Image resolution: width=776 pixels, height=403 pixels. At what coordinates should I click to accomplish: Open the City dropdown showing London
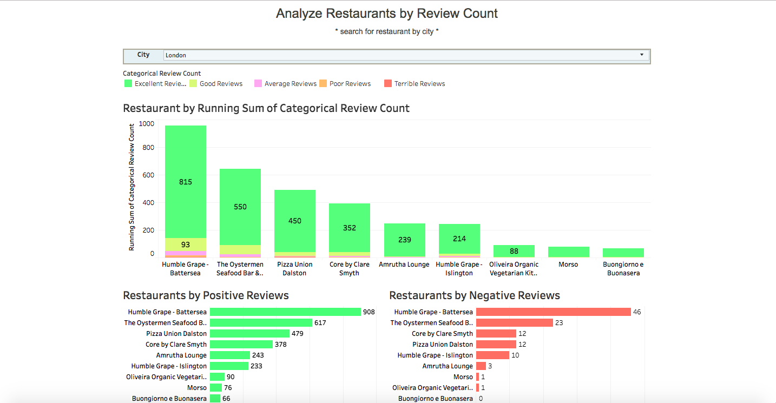point(406,55)
